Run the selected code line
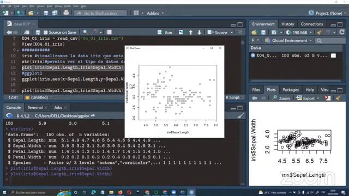The width and height of the screenshot is (349, 196). coord(165,33)
